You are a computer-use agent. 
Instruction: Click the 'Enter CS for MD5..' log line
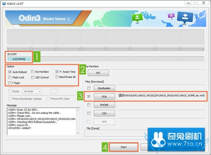click(23, 110)
